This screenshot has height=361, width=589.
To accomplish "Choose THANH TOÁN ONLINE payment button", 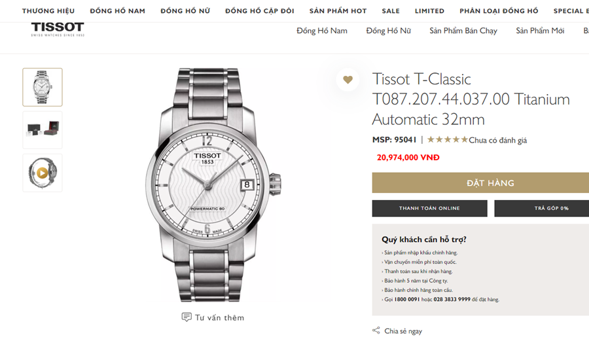I will click(429, 208).
